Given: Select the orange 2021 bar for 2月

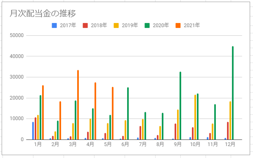Looking at the screenshot, I should click(60, 120).
